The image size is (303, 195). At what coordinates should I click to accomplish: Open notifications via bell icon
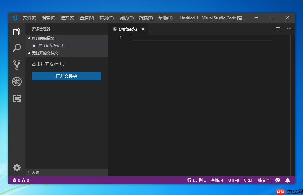click(x=287, y=180)
